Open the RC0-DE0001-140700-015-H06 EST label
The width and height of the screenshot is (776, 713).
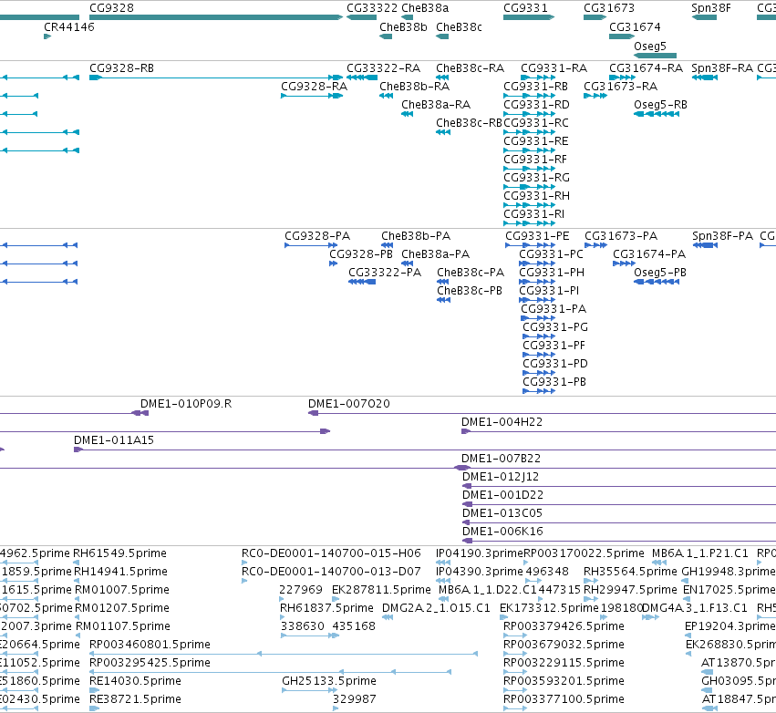331,553
